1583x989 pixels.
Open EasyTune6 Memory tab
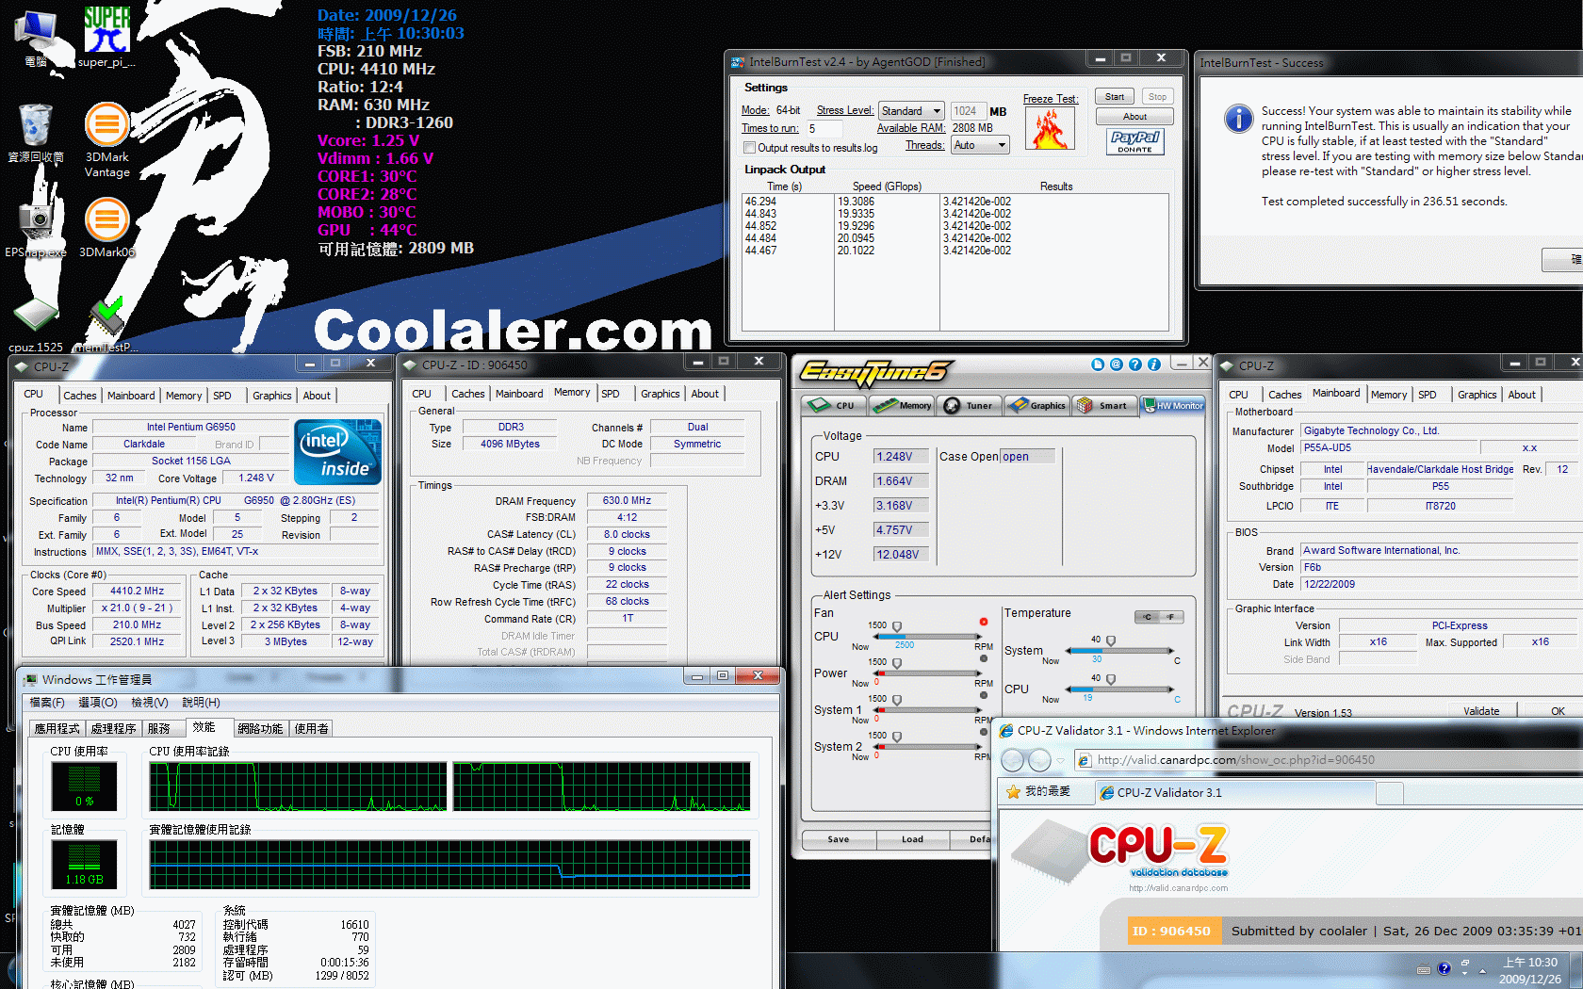[x=902, y=405]
